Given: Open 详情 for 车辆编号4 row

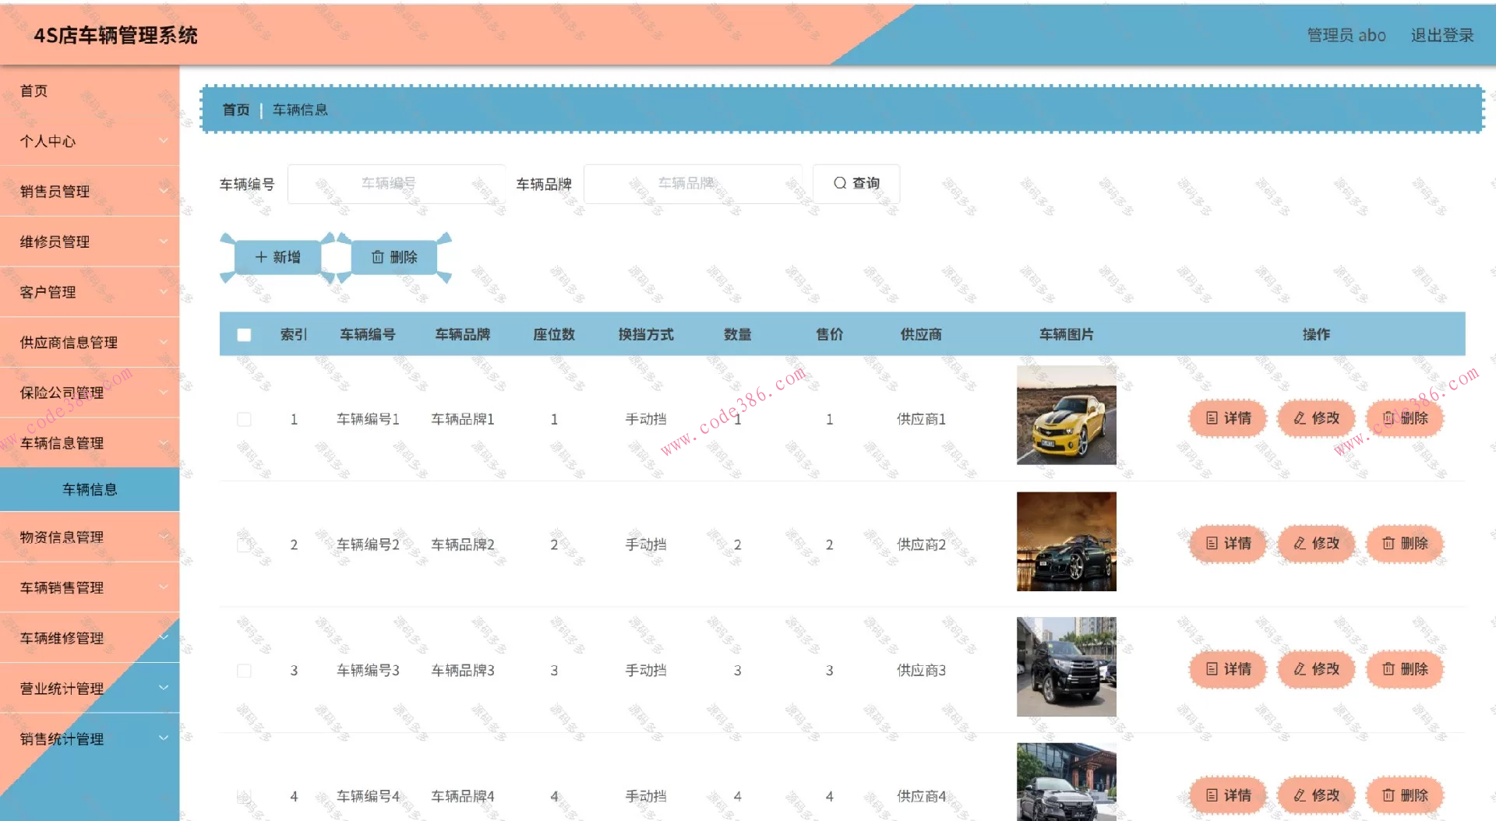Looking at the screenshot, I should click(x=1228, y=795).
